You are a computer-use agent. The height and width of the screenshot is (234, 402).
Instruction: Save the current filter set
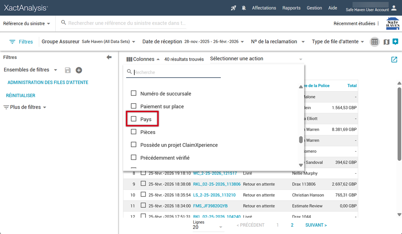(x=68, y=70)
